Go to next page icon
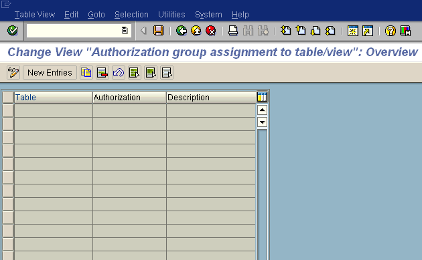The height and width of the screenshot is (260, 422). [x=315, y=31]
